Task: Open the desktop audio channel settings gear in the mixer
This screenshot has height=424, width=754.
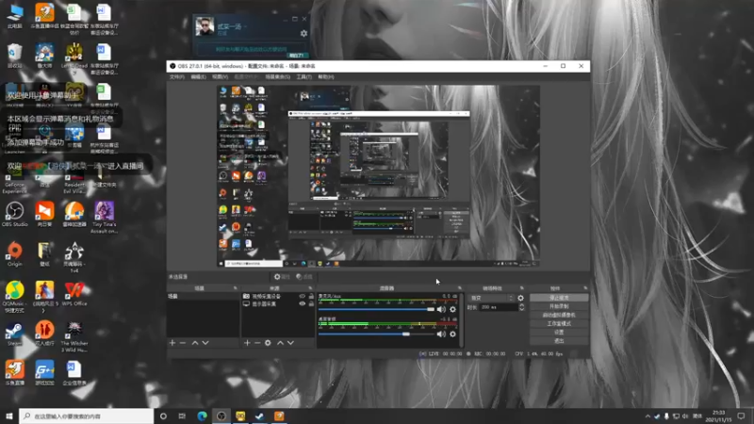Action: (x=452, y=334)
